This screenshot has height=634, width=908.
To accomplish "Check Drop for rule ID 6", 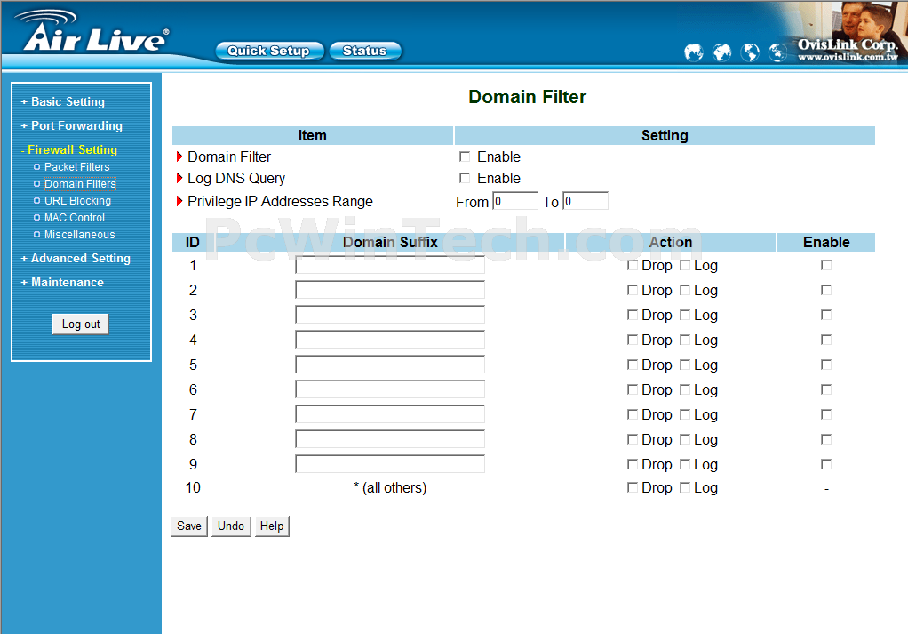I will coord(633,389).
